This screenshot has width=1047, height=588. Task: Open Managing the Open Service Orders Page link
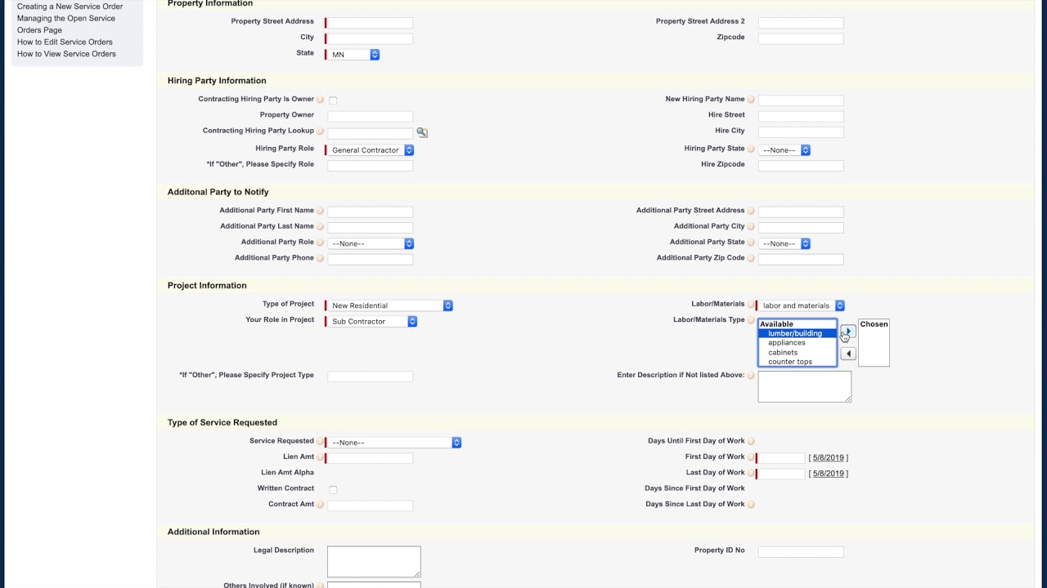click(x=66, y=24)
